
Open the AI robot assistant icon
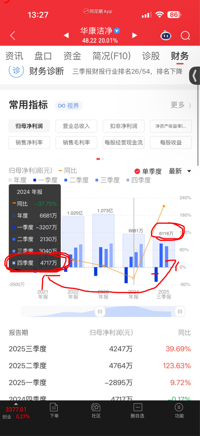[166, 35]
